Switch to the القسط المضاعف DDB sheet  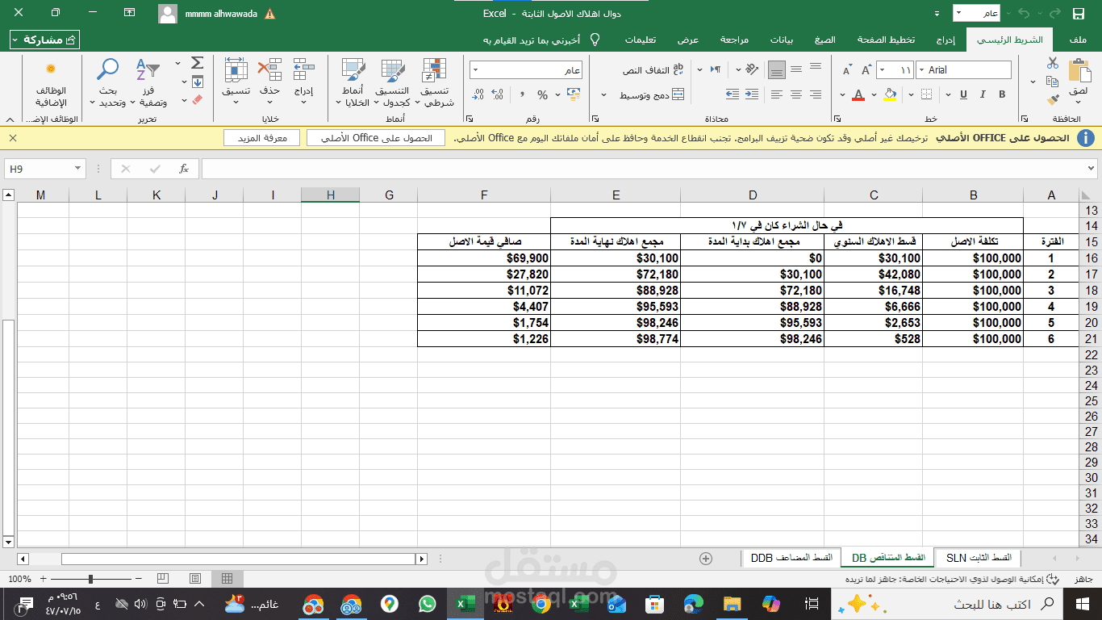click(791, 558)
